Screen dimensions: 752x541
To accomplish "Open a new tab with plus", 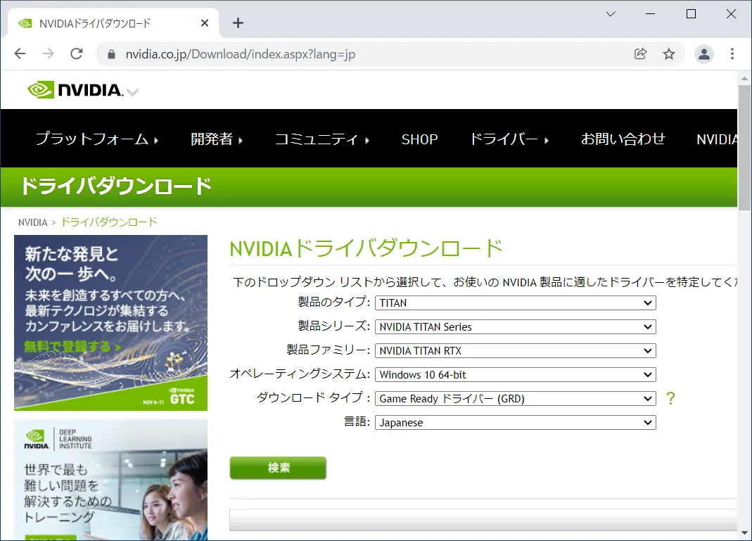I will (x=238, y=23).
